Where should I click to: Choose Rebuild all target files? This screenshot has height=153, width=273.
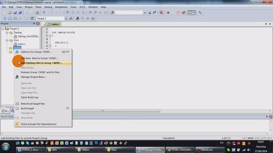pos(43,104)
